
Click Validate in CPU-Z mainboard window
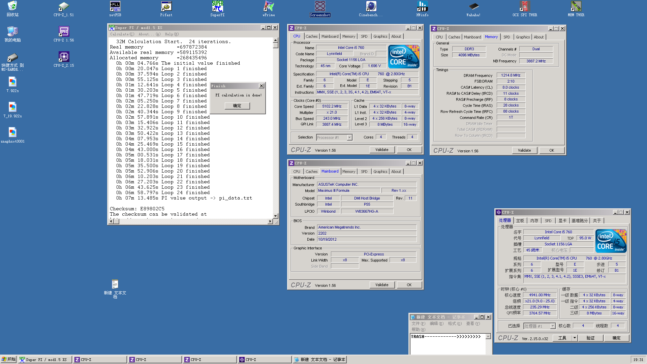point(382,285)
